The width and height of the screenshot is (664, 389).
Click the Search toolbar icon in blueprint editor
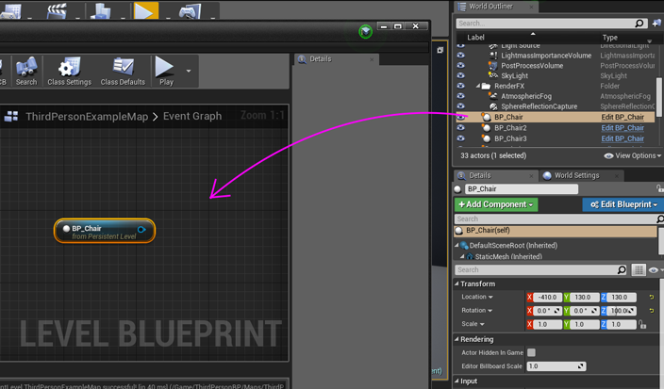[x=26, y=72]
